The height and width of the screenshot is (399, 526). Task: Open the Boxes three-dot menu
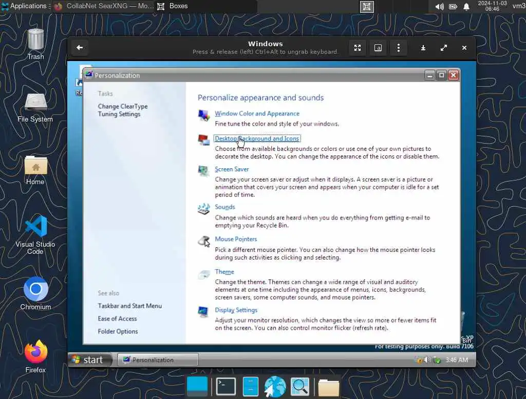tap(399, 48)
